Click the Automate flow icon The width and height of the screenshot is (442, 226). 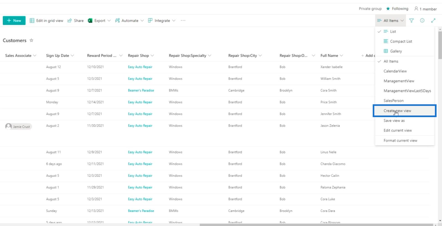coord(117,20)
